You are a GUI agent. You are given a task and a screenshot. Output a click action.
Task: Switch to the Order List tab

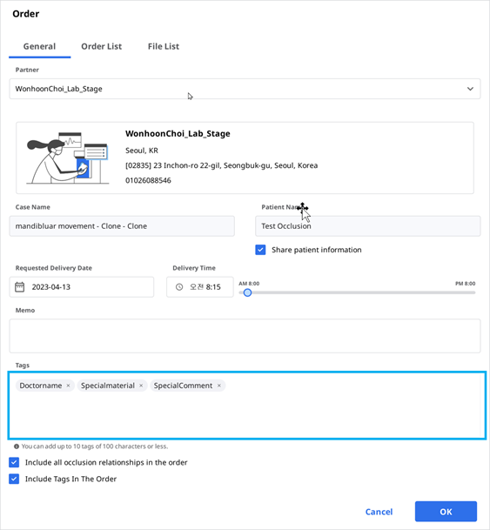coord(101,47)
